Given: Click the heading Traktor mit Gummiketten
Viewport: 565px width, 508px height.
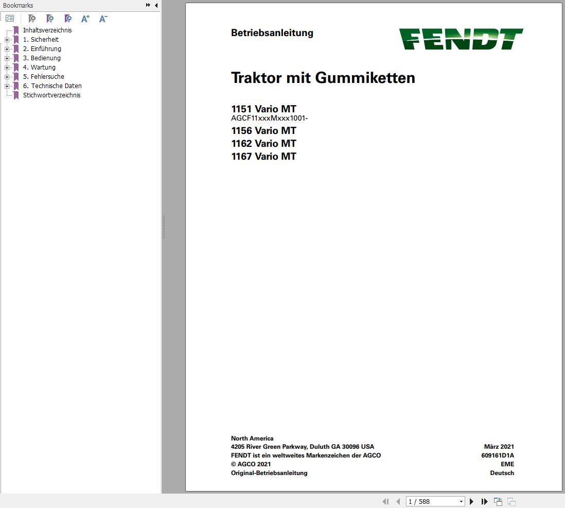Looking at the screenshot, I should [323, 78].
